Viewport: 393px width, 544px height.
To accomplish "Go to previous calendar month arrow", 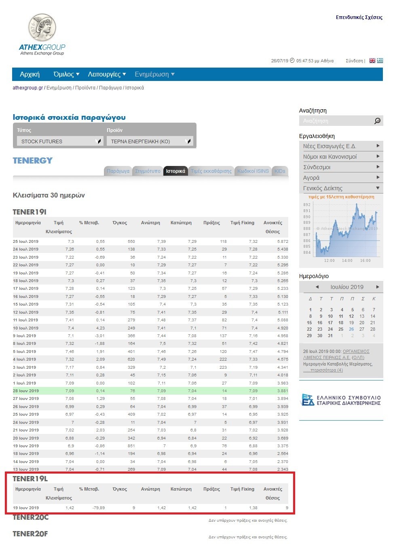I will (x=317, y=287).
